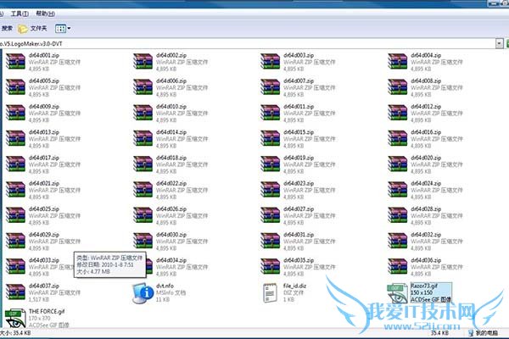This screenshot has width=509, height=339.
Task: Select the di64d026.zip archive icon
Action: point(143,215)
